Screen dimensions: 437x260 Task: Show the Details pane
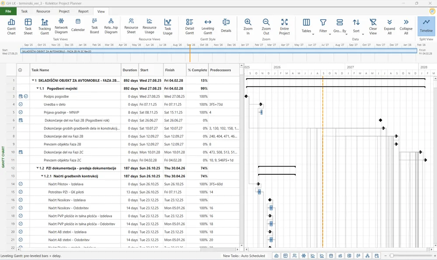pos(226,26)
